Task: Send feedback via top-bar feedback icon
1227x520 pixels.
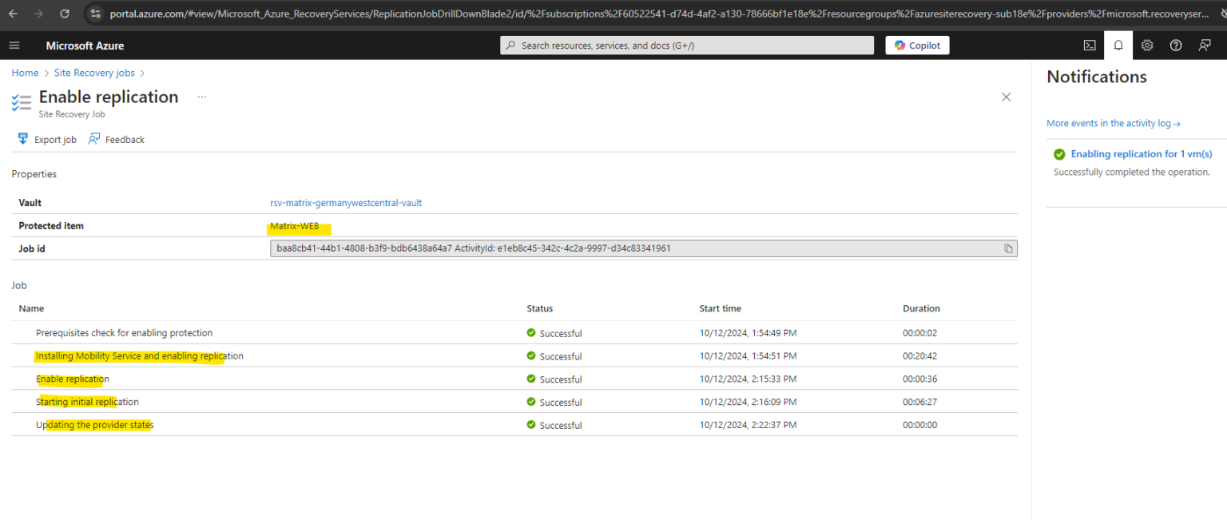Action: click(1204, 46)
